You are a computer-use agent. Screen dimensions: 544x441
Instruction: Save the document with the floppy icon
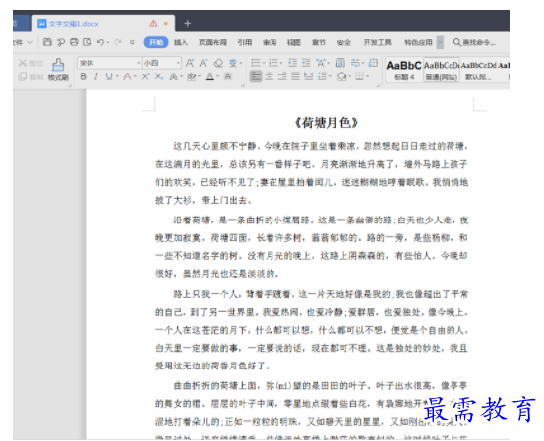[47, 42]
